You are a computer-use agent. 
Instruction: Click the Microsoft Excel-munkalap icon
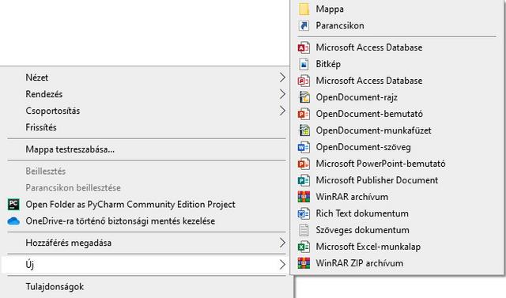(x=304, y=247)
